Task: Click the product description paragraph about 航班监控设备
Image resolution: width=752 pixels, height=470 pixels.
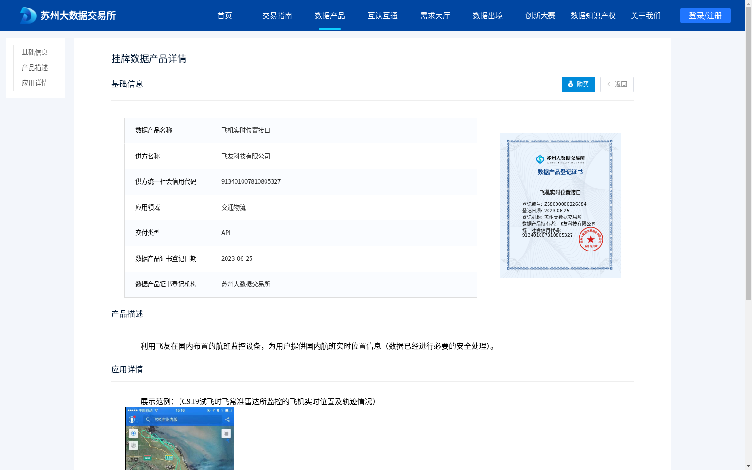Action: tap(319, 346)
